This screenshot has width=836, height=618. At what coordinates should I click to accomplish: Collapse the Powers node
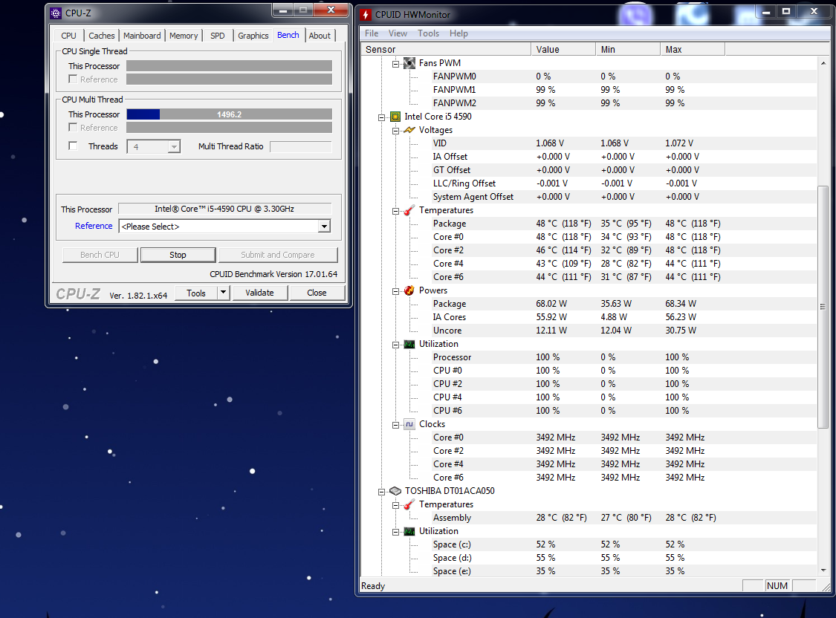coord(395,291)
